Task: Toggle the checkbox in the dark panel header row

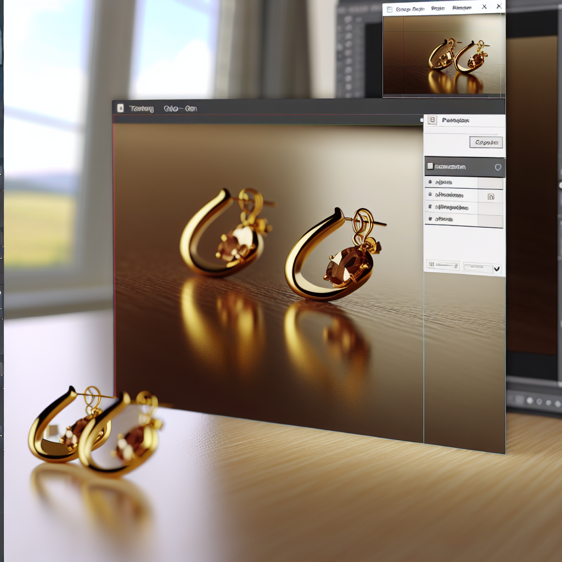Action: 430,166
